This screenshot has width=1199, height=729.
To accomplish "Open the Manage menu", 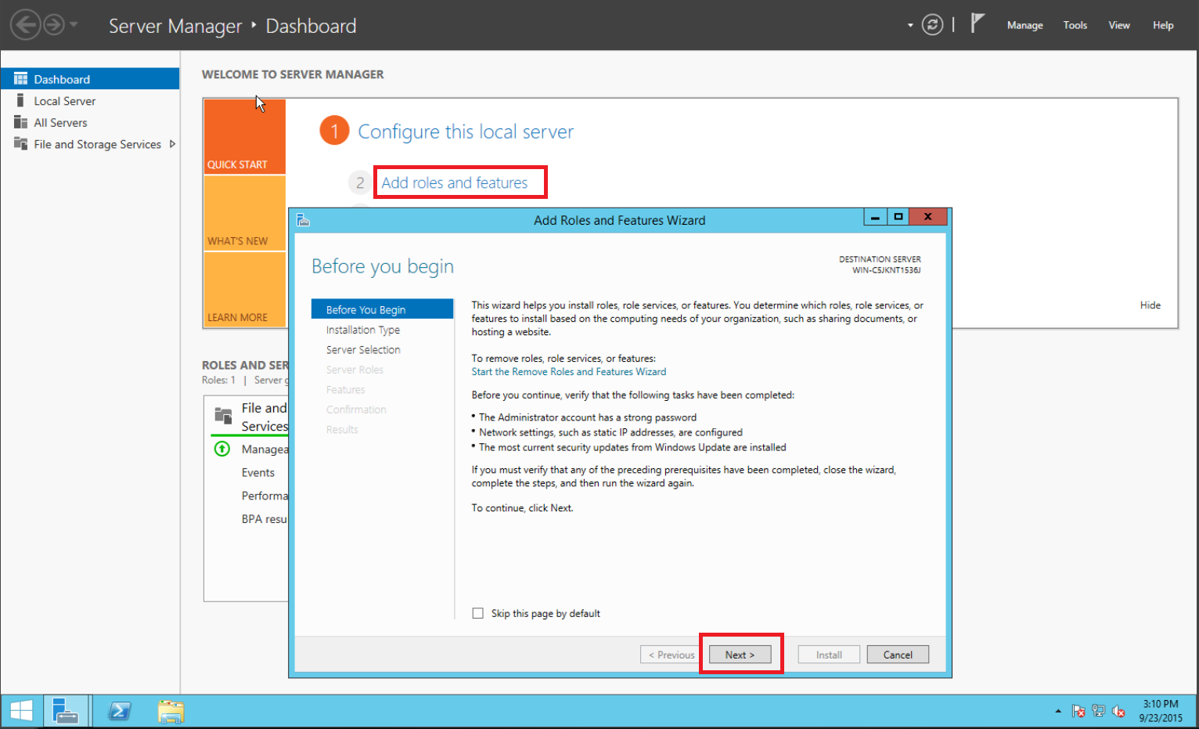I will (1024, 25).
